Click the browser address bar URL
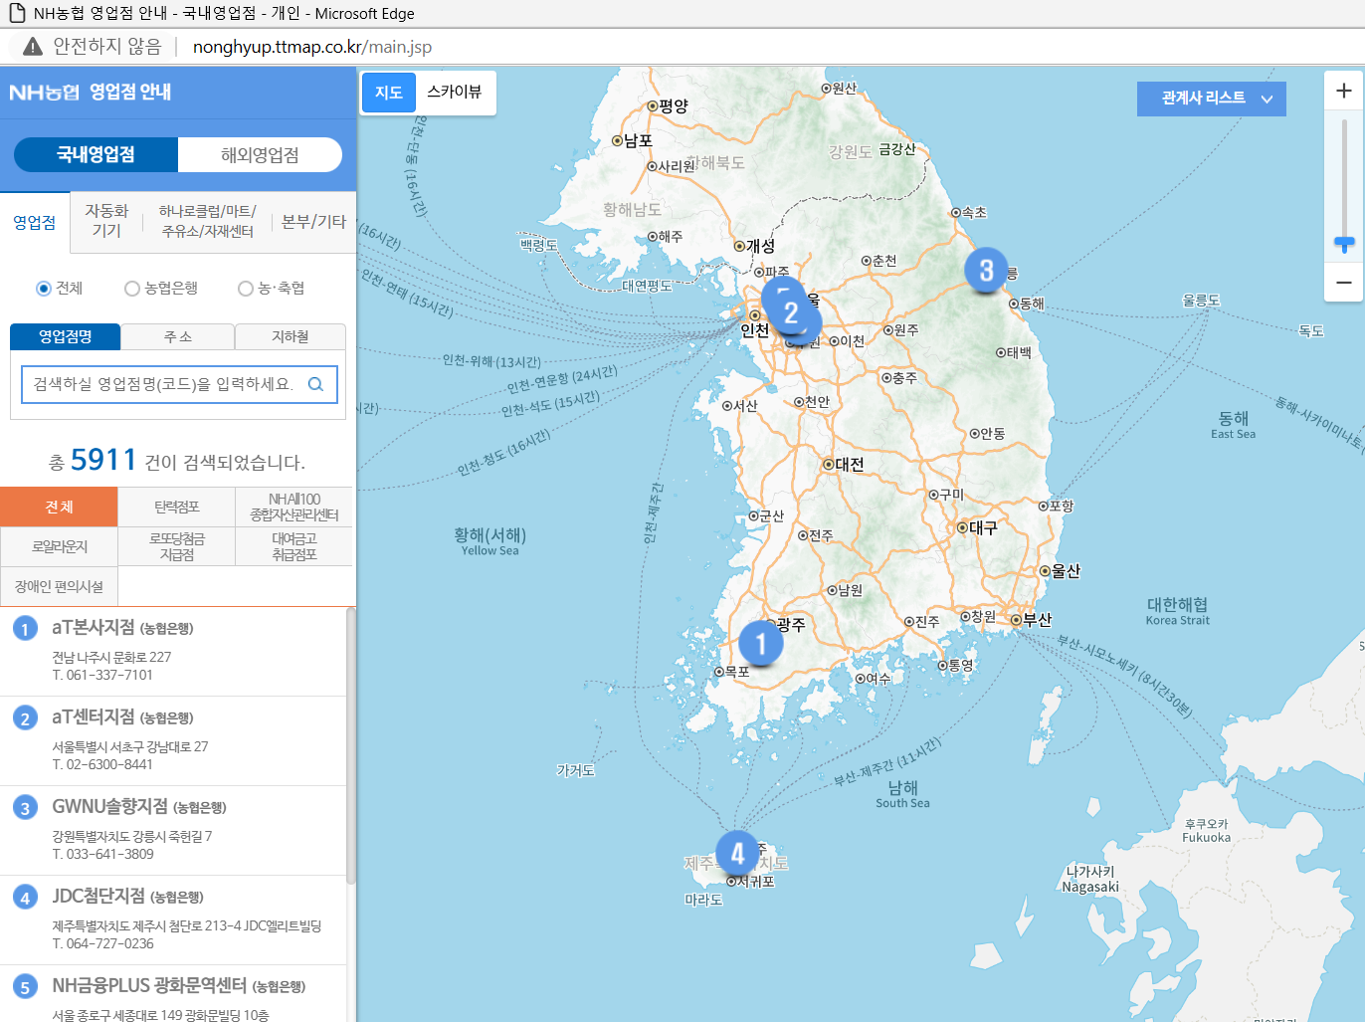Screen dimensions: 1365x1022 pos(312,47)
